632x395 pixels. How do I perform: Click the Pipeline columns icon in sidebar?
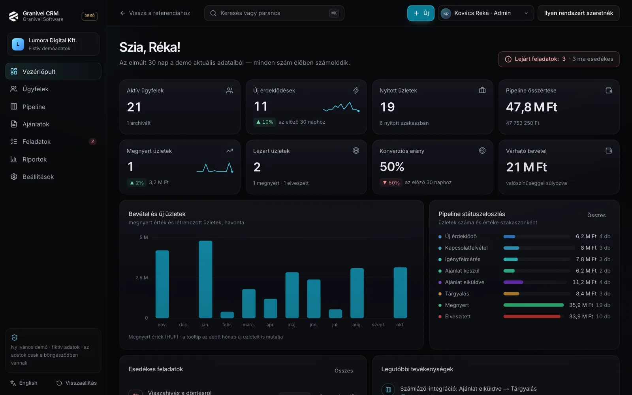pyautogui.click(x=14, y=107)
